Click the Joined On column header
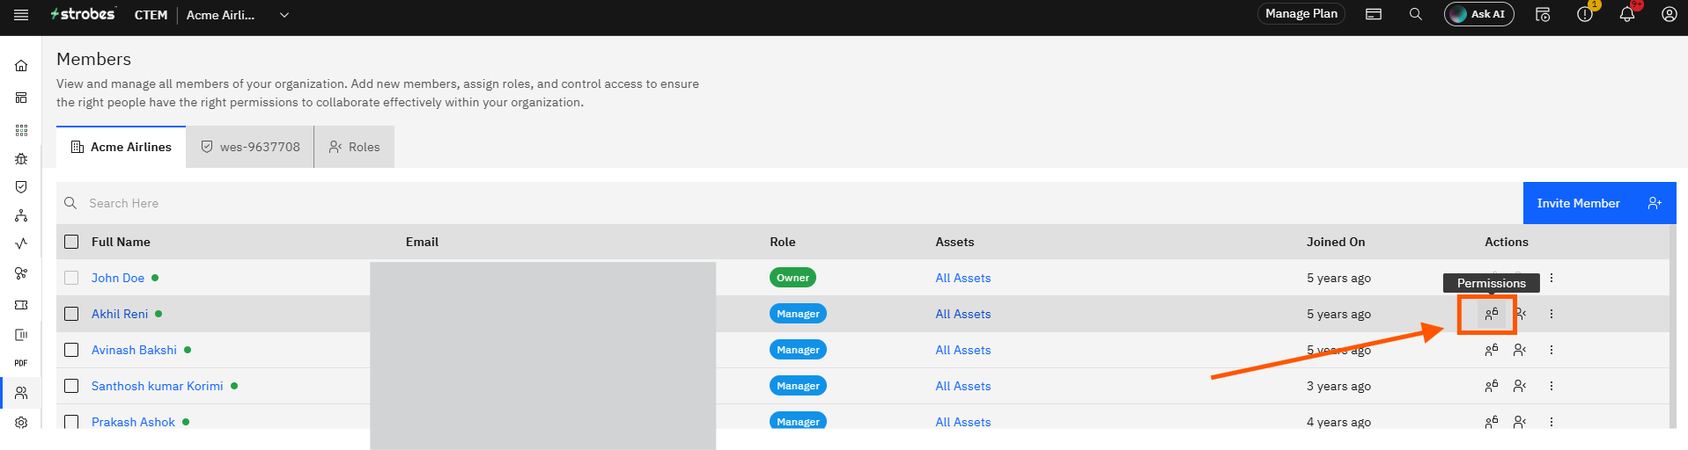Viewport: 1688px width, 450px height. click(x=1336, y=242)
